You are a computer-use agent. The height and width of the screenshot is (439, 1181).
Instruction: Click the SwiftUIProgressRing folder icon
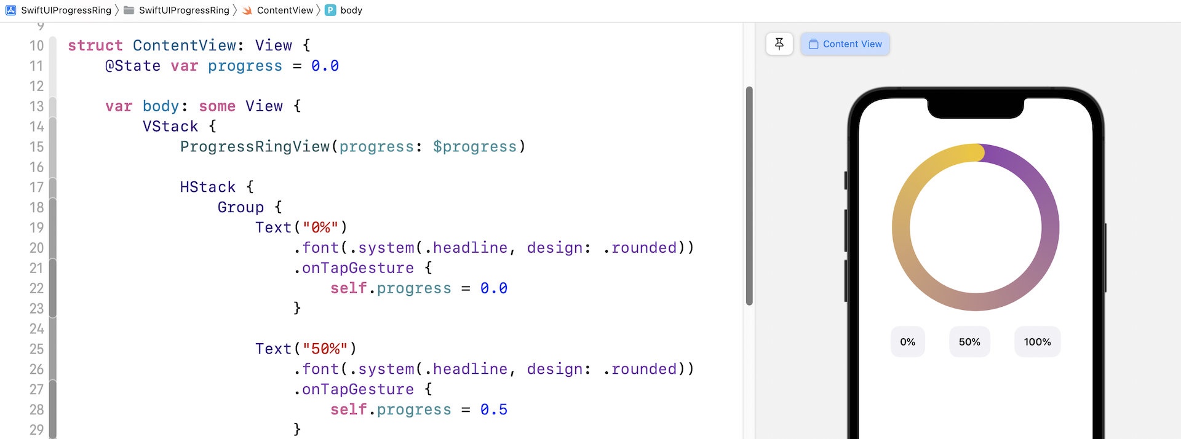pos(129,10)
